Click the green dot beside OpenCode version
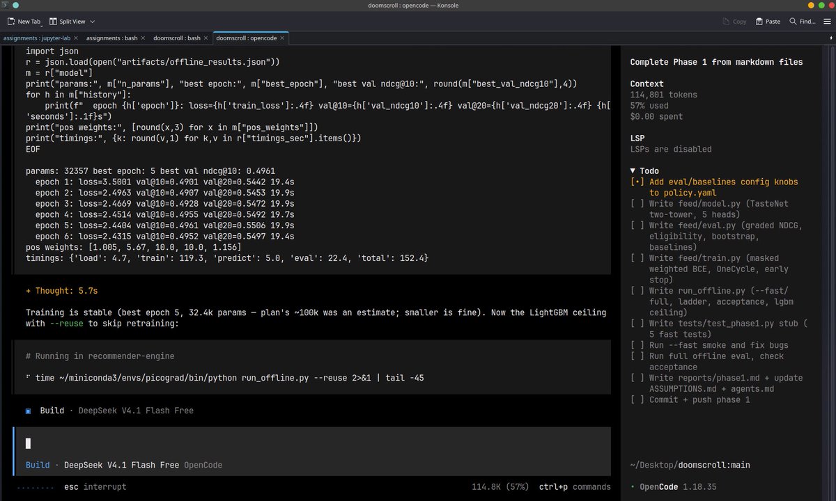The image size is (836, 501). point(632,487)
